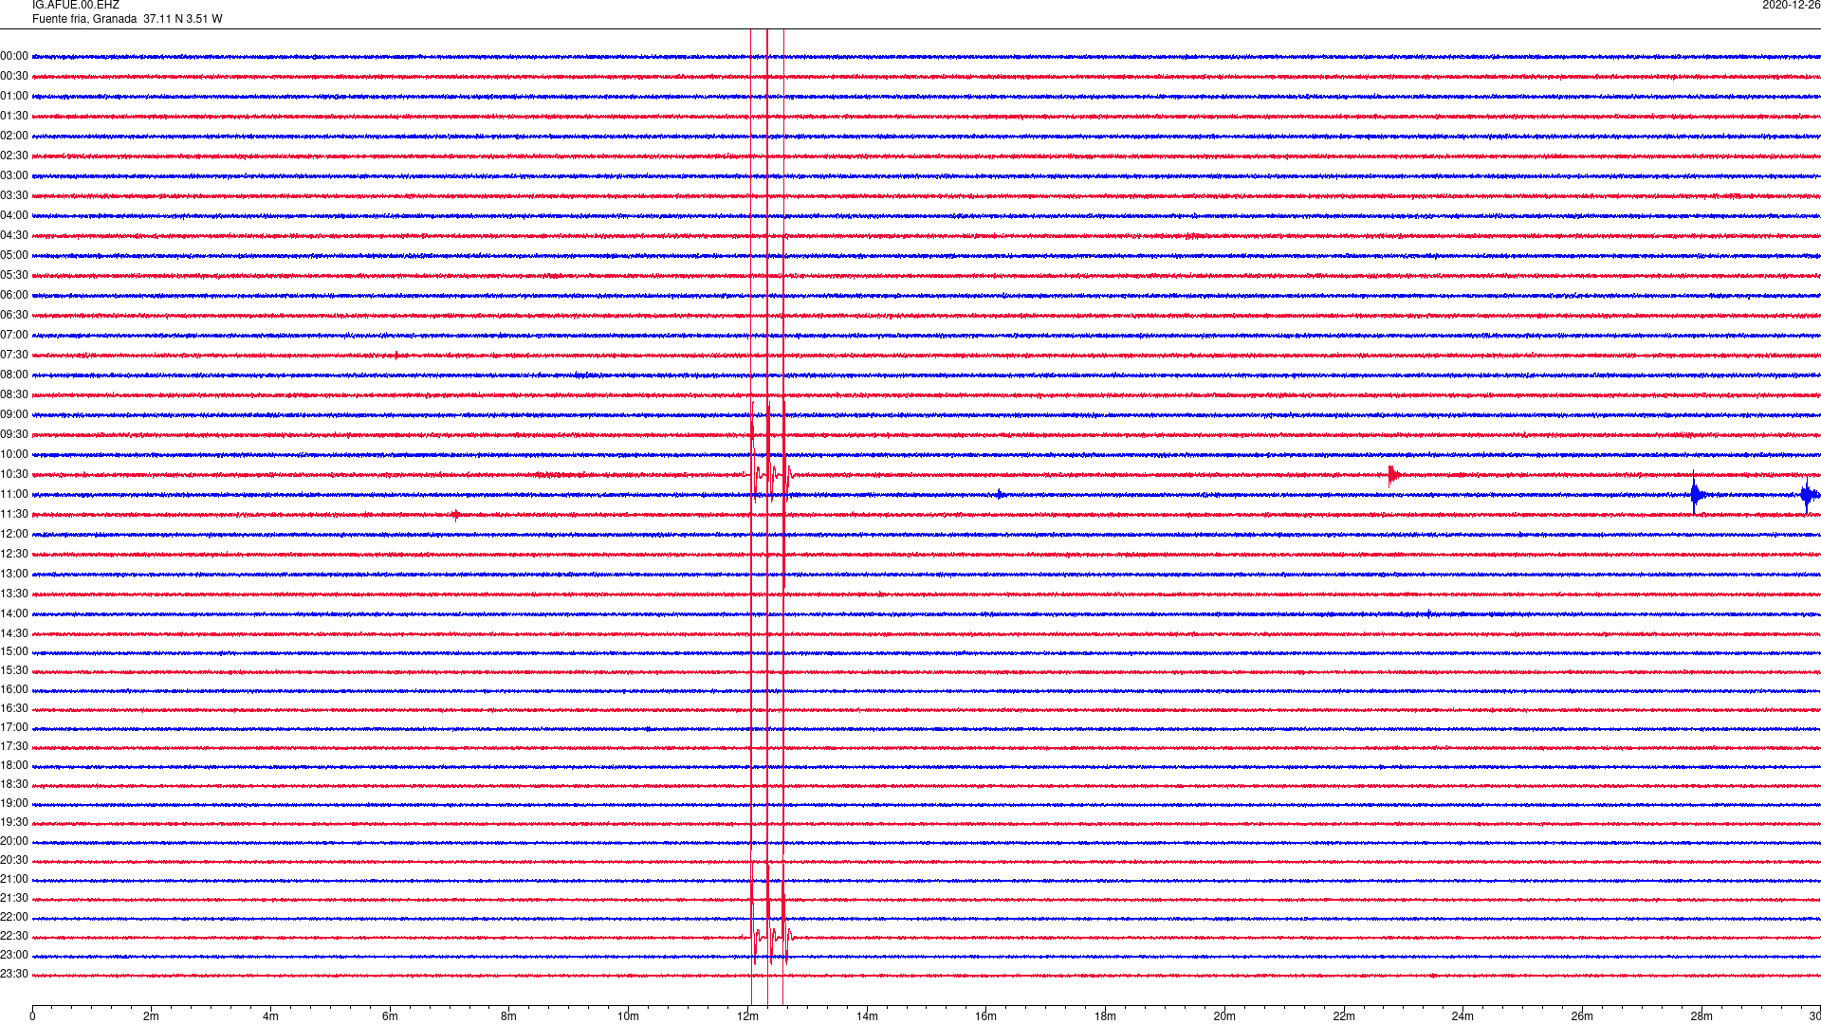Click the 17:00 trace time label

point(14,728)
